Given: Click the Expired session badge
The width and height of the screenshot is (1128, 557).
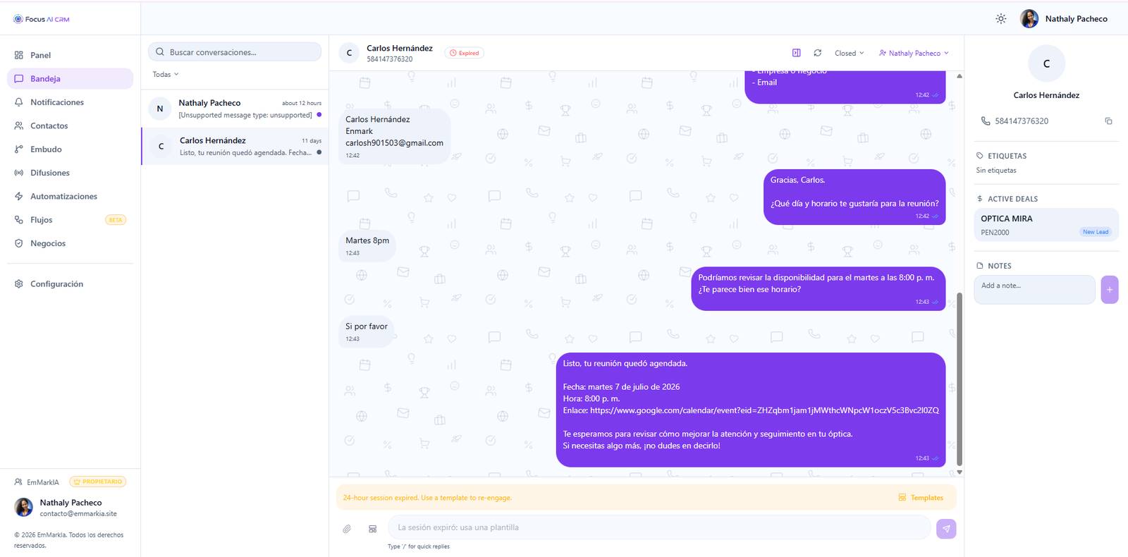Looking at the screenshot, I should tap(464, 53).
